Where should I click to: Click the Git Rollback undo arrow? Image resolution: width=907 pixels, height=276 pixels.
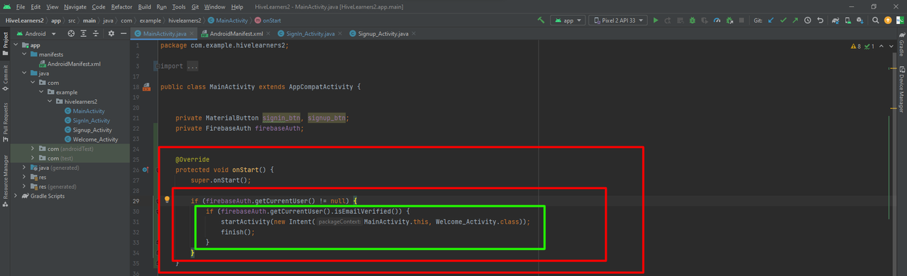[821, 21]
